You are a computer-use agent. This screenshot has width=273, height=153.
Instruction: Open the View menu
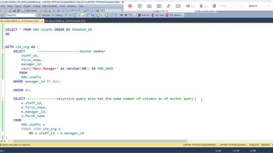point(10,6)
